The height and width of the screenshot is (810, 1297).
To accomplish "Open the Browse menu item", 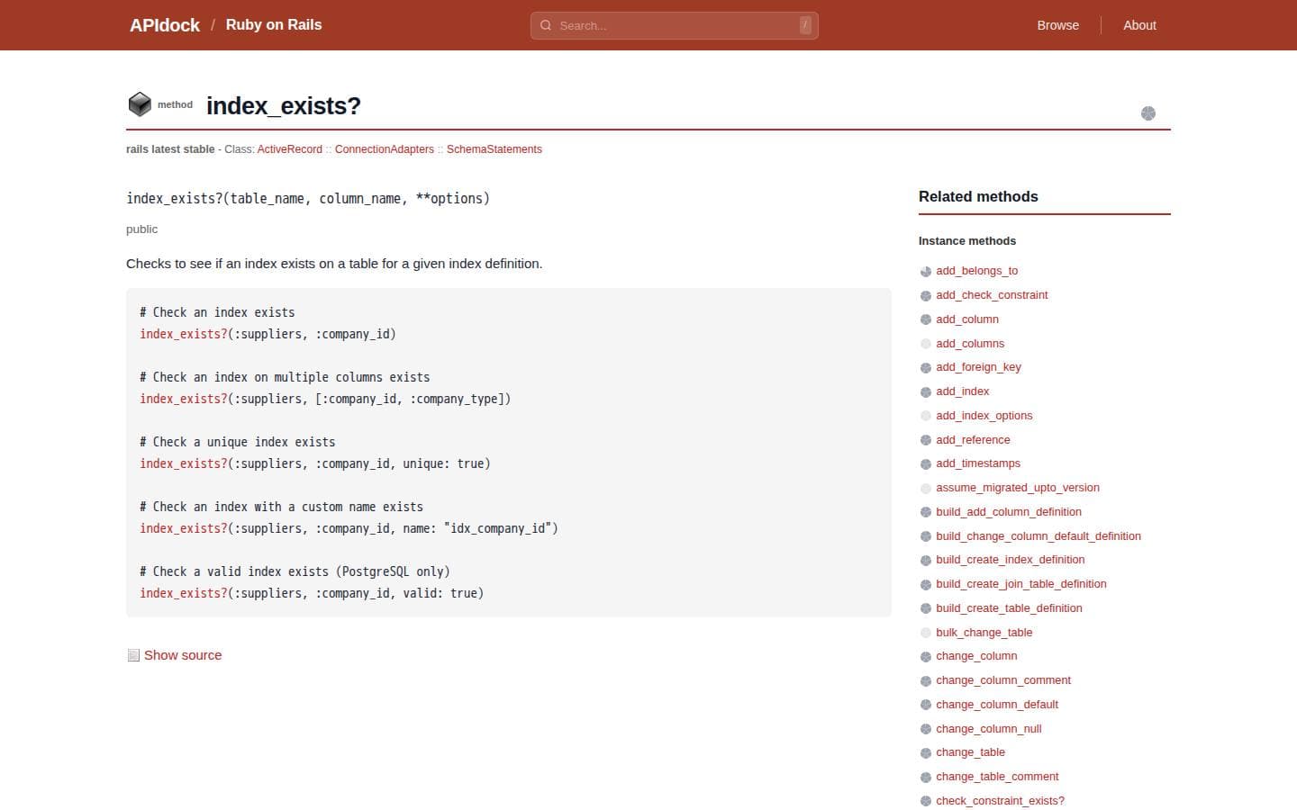I will [1057, 25].
